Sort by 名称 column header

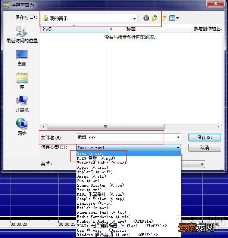(74, 29)
